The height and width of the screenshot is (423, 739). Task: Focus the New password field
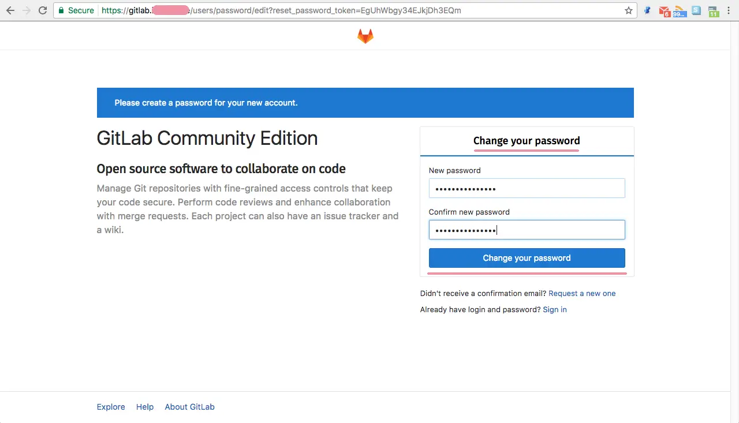point(527,188)
